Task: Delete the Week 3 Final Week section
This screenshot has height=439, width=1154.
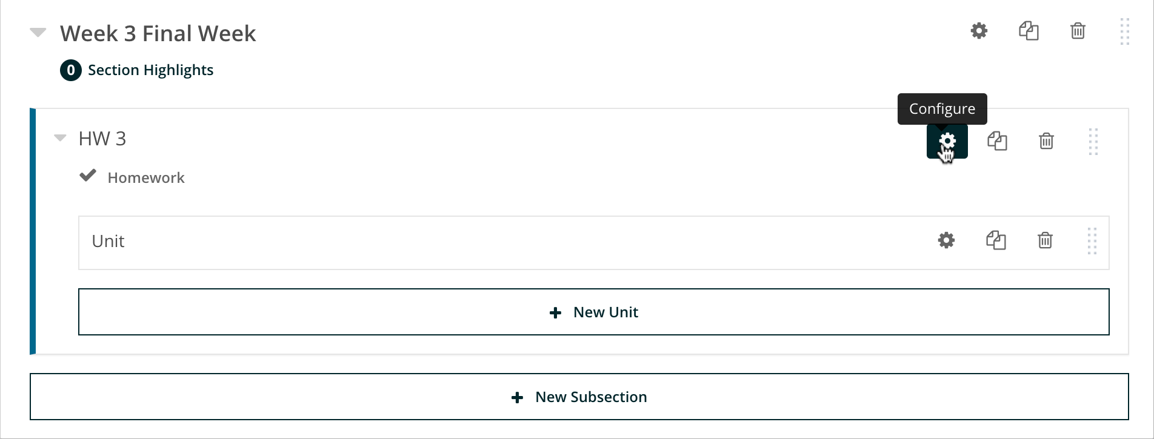Action: click(1078, 31)
